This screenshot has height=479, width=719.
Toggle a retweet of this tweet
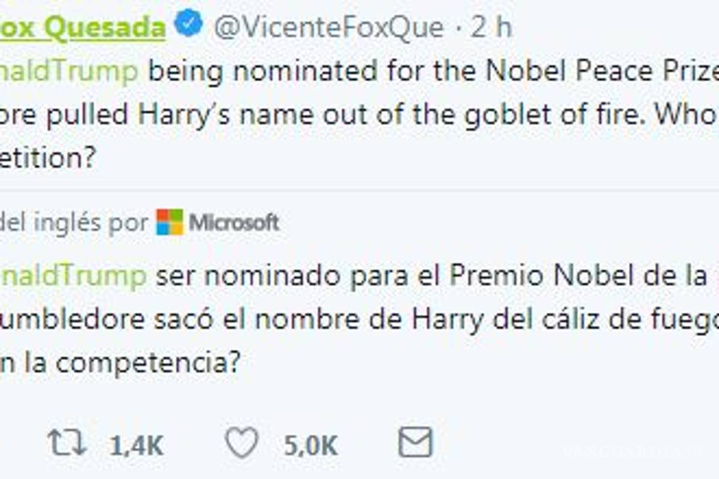coord(68,442)
